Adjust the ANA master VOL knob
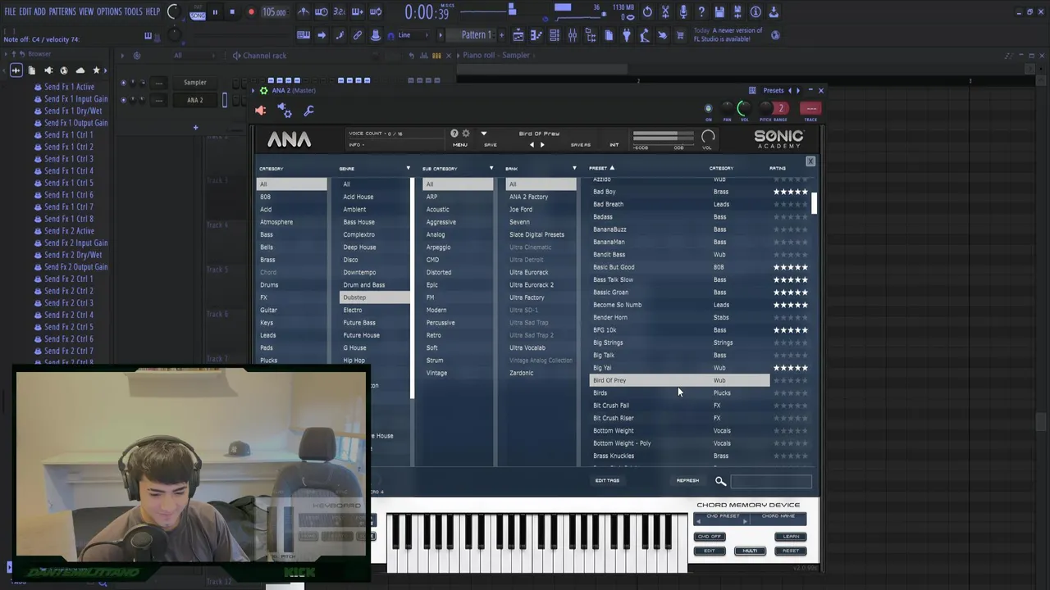The height and width of the screenshot is (590, 1050). pos(708,136)
